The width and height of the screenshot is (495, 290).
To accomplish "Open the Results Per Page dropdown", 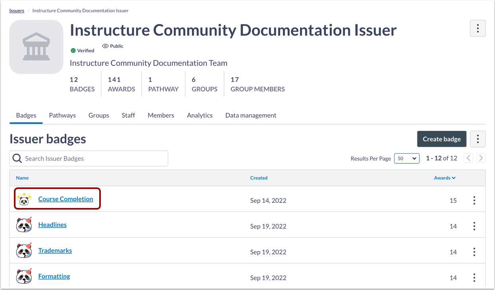I will [406, 158].
